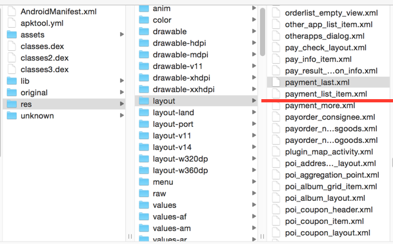Click the drawable-hdpi folder icon

coord(144,43)
